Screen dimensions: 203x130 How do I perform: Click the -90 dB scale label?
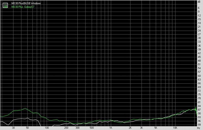[200, 113]
